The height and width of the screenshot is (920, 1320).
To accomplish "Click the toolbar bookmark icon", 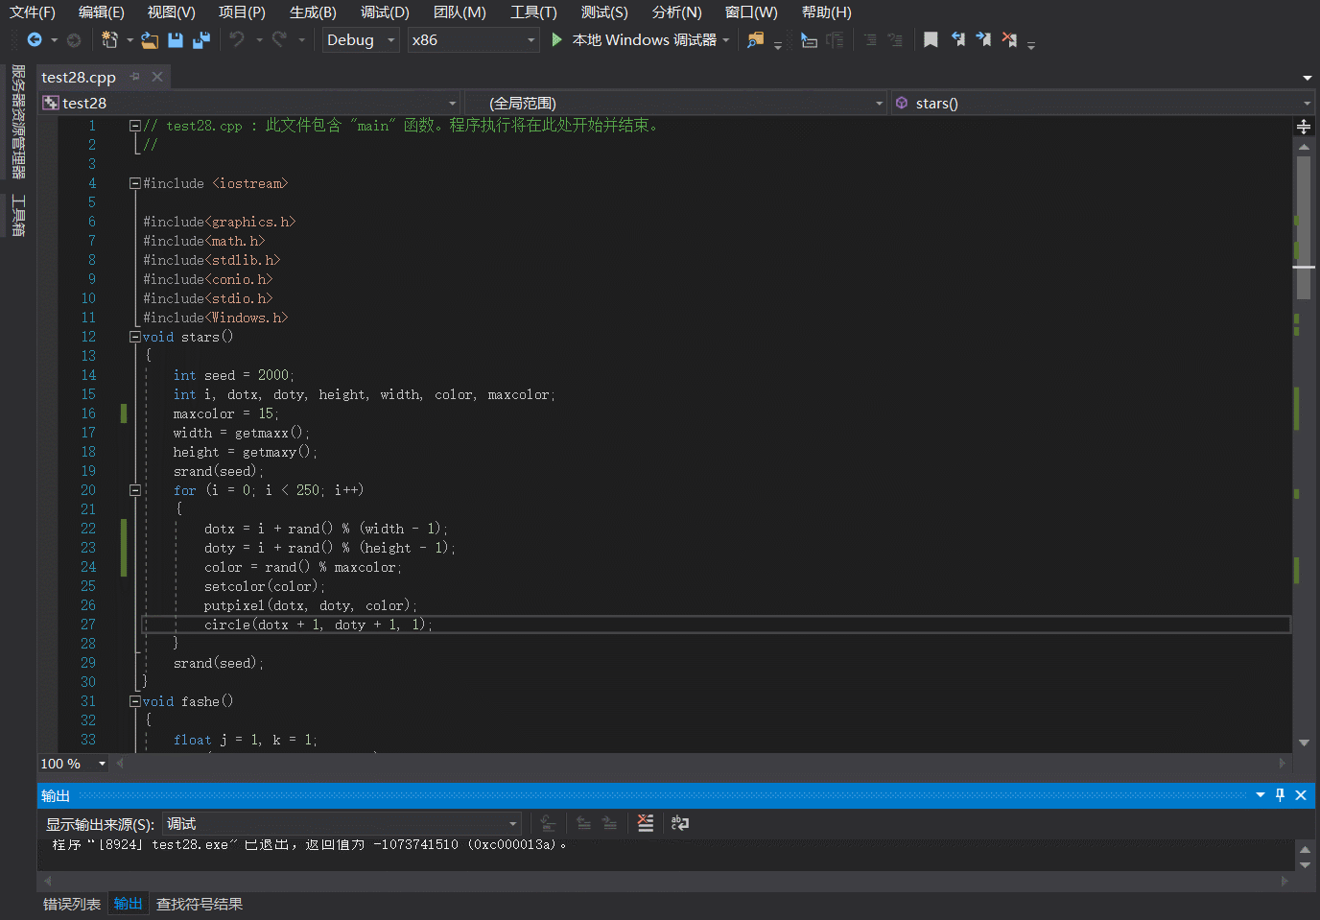I will pos(931,40).
